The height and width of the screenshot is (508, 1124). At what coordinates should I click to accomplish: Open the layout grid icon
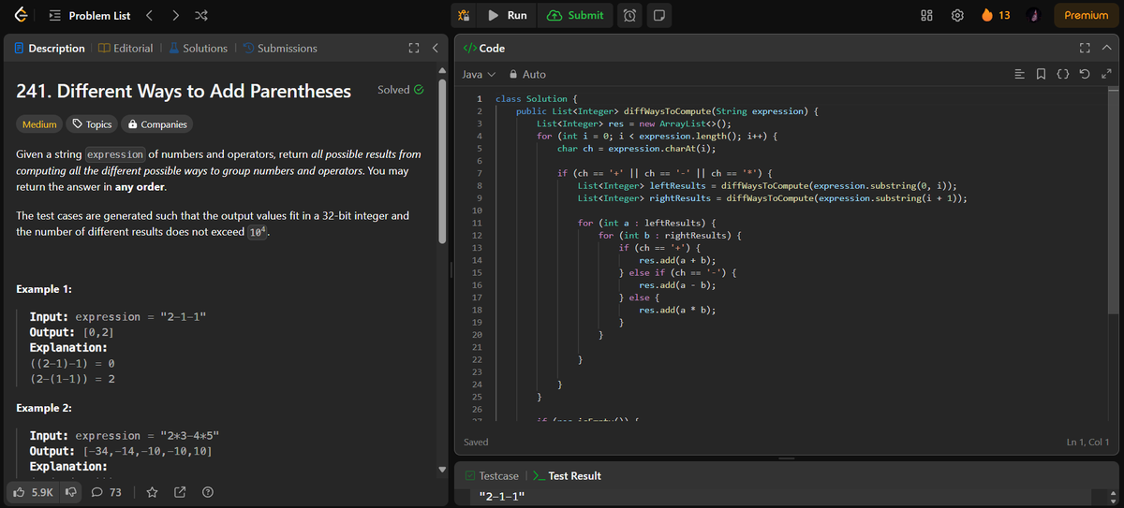click(926, 16)
